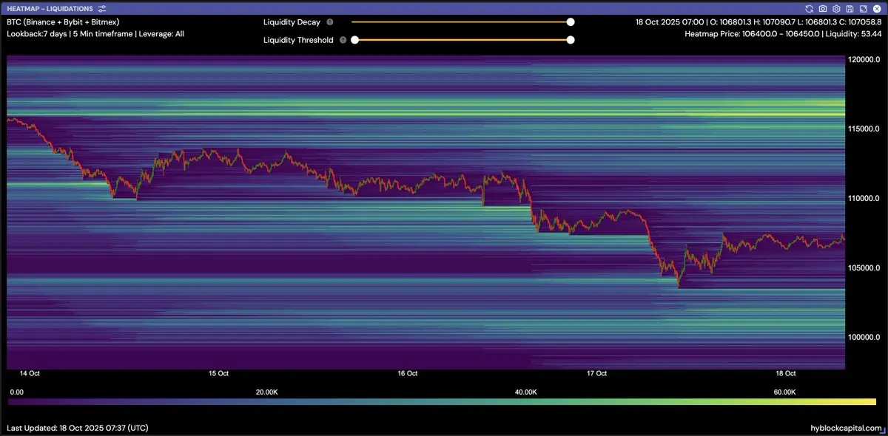Click the Liquidity Threshold right slider handle

(x=571, y=40)
